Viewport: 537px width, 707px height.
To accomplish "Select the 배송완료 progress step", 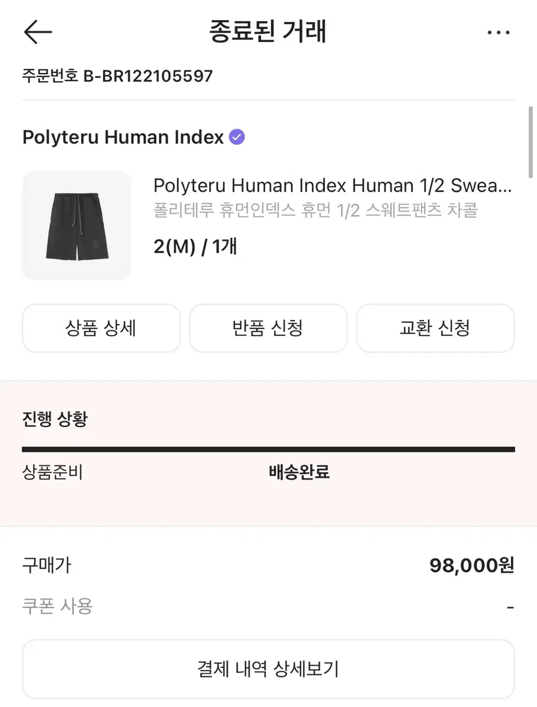I will (299, 473).
